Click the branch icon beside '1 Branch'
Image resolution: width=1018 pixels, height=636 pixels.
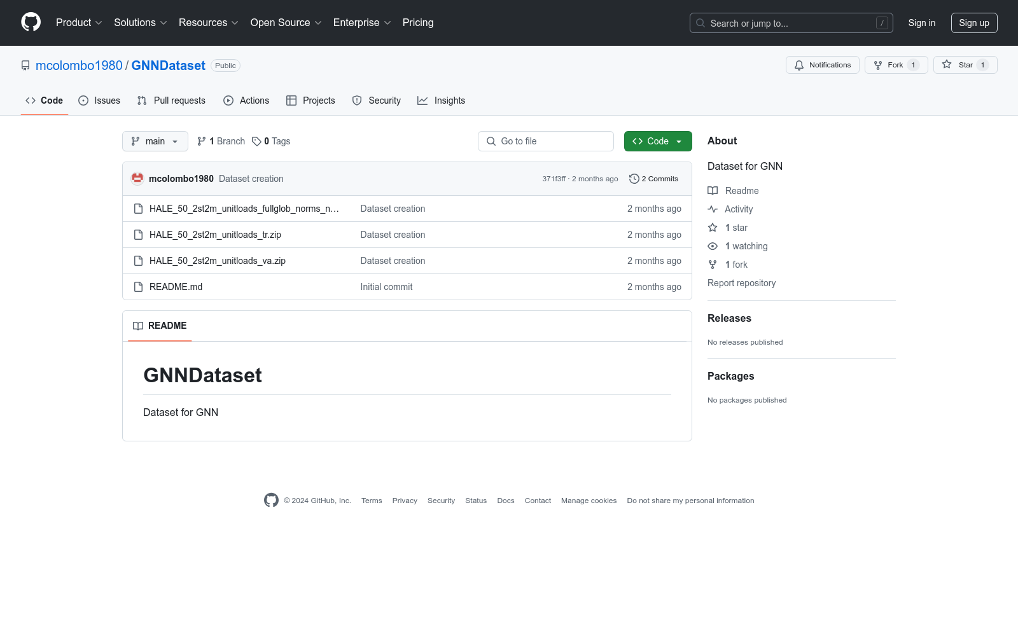202,141
